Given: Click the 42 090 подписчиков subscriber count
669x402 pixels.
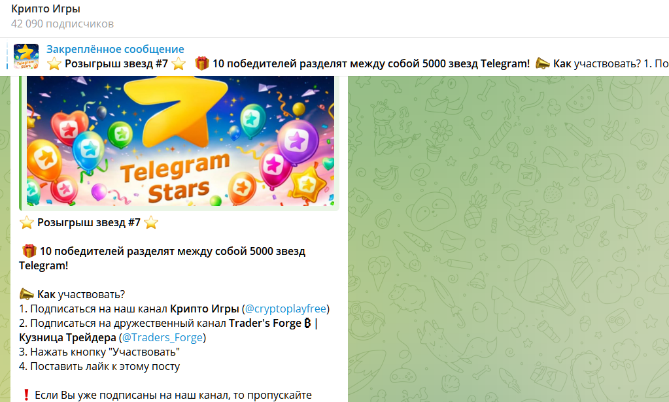Looking at the screenshot, I should 62,24.
